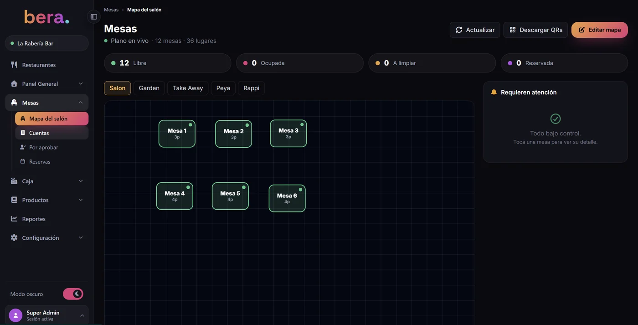Image resolution: width=638 pixels, height=325 pixels.
Task: Open Mapa del salón in sidebar
Action: pyautogui.click(x=52, y=119)
